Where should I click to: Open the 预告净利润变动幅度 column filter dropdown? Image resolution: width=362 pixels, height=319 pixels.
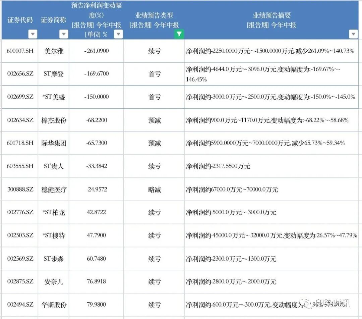pos(118,34)
